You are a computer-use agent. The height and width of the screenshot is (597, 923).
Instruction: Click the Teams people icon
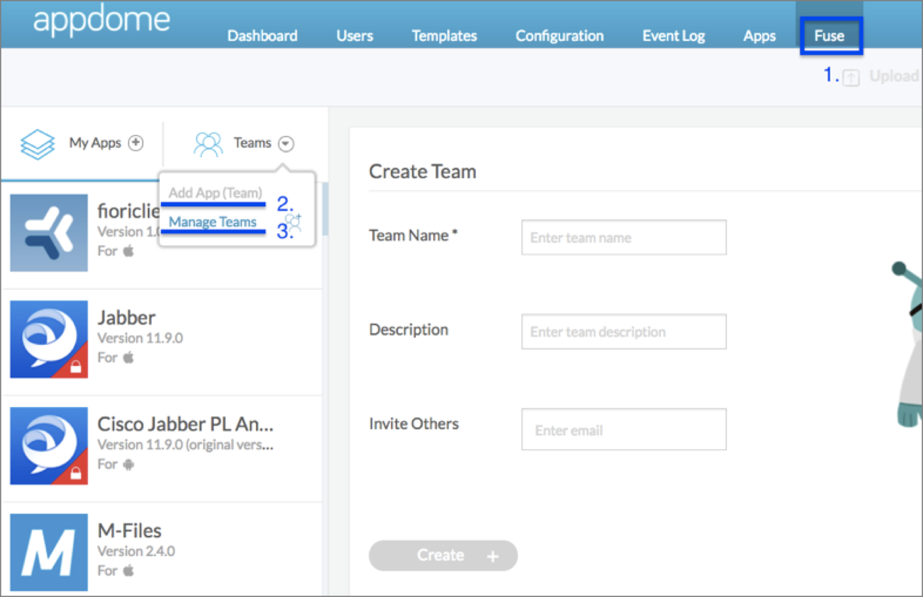tap(208, 144)
